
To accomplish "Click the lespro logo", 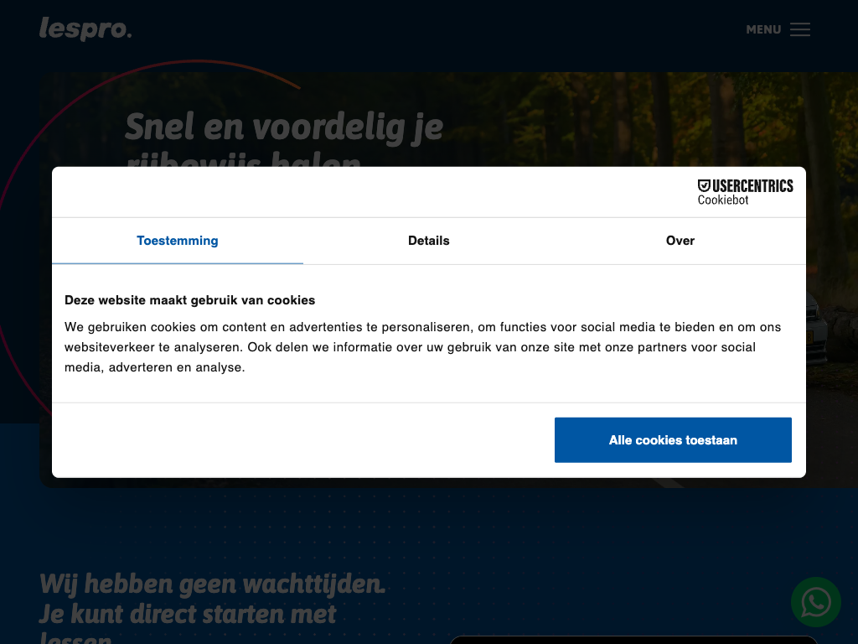I will coord(85,29).
